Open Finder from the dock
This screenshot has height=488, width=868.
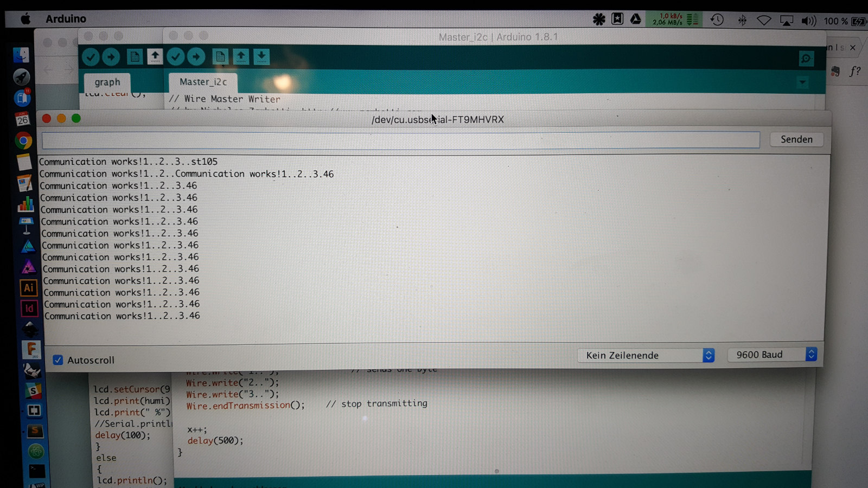(x=21, y=55)
